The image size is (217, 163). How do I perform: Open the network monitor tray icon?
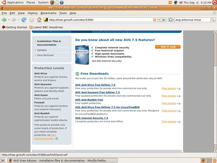pyautogui.click(x=175, y=2)
